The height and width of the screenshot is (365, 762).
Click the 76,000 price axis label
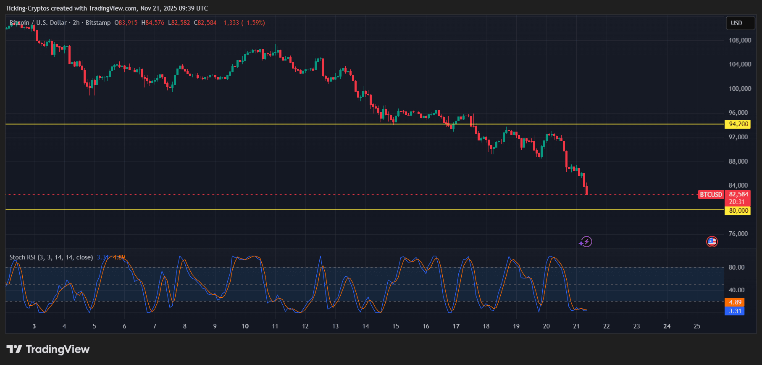click(x=738, y=234)
